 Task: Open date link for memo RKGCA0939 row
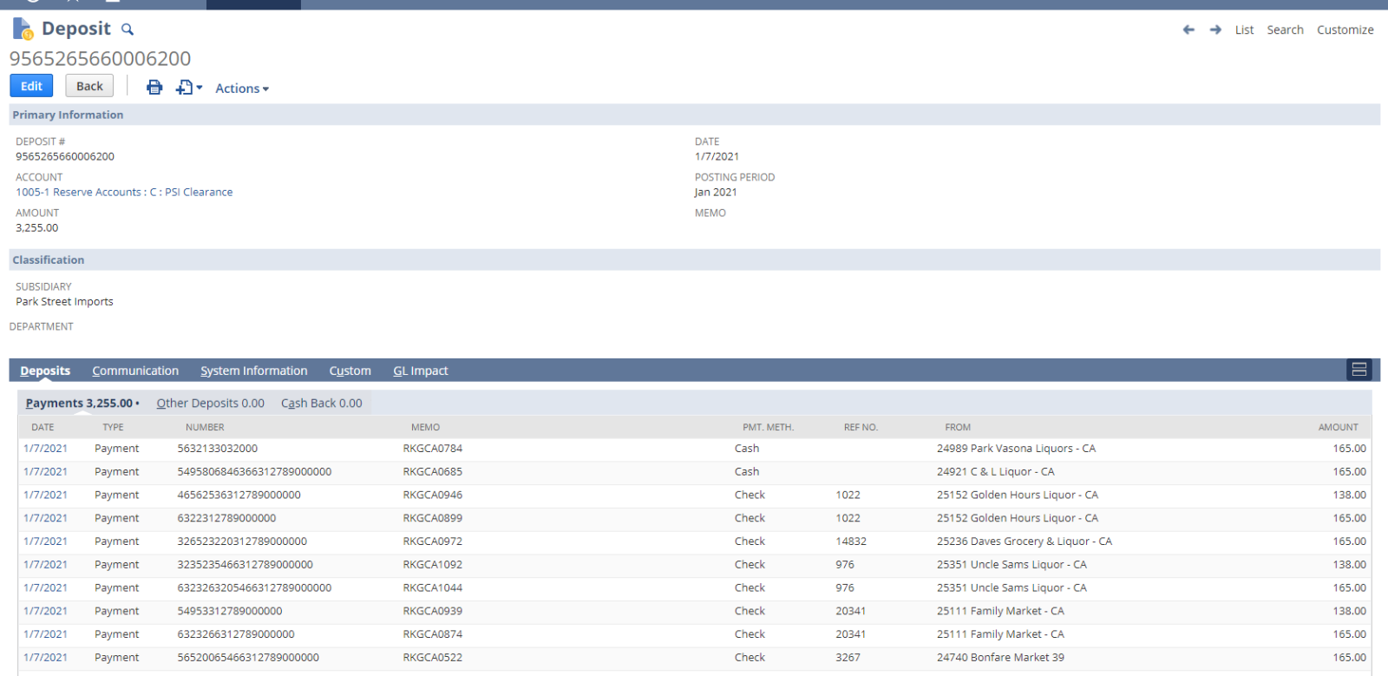point(45,611)
